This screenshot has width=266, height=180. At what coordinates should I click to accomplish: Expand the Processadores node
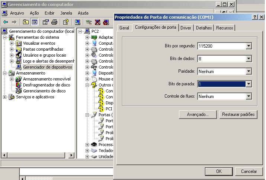pos(87,145)
